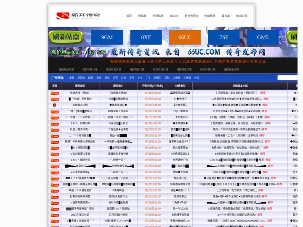Click ◆不关爆率◆ line type cell
Image resolution: width=303 pixels, height=227 pixels.
pyautogui.click(x=180, y=123)
